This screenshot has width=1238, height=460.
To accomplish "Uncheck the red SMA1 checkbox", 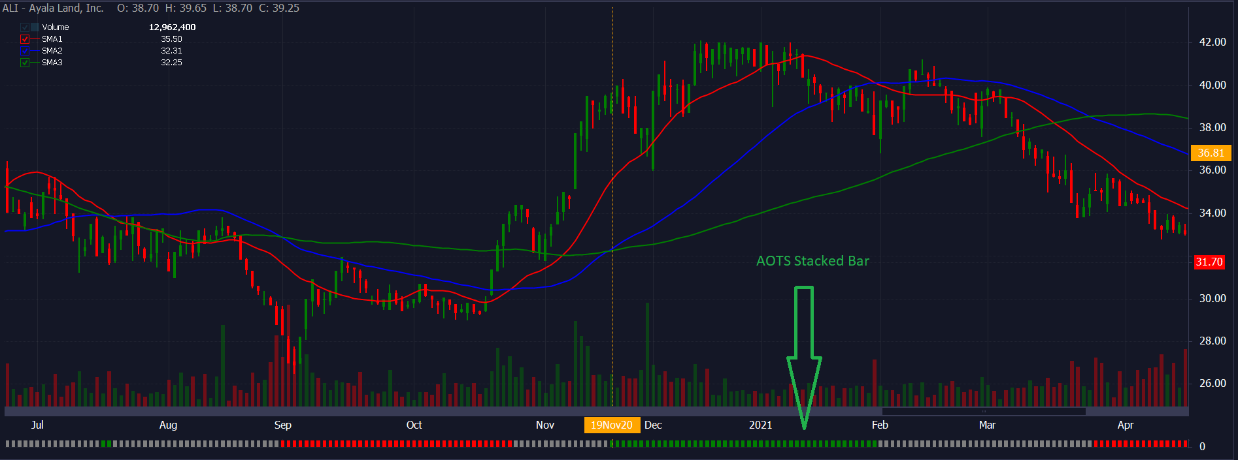I will pyautogui.click(x=25, y=39).
